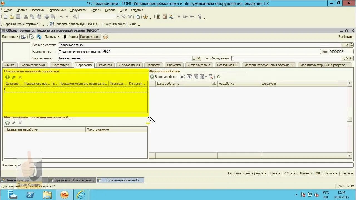Screen dimensions: 356x200
Task: Open the calendar icon in main toolbar
Action: [x=165, y=17]
